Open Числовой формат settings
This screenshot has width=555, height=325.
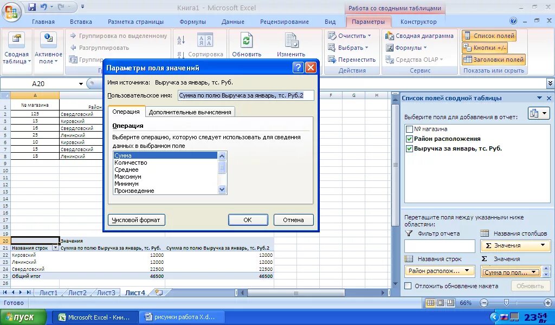tap(136, 219)
